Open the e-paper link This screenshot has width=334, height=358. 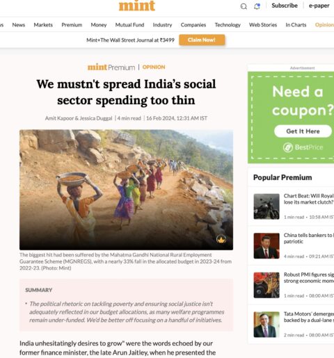point(319,6)
